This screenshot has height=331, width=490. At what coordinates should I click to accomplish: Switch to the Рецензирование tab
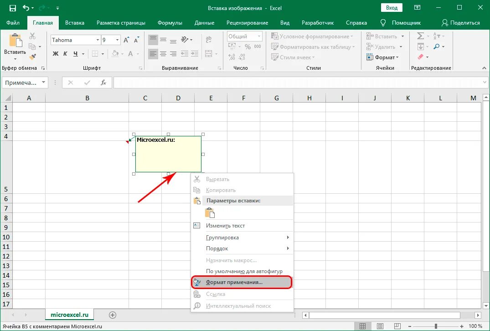(x=247, y=23)
